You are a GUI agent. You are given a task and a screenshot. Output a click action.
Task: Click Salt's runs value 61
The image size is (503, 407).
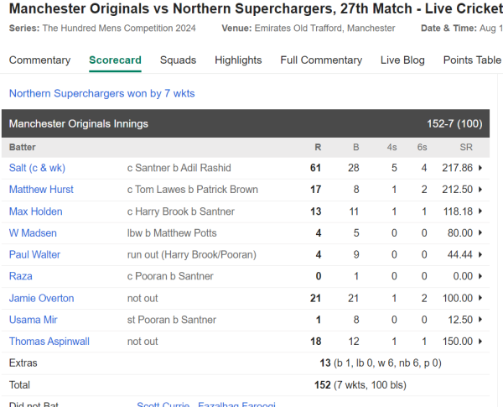[x=315, y=168]
